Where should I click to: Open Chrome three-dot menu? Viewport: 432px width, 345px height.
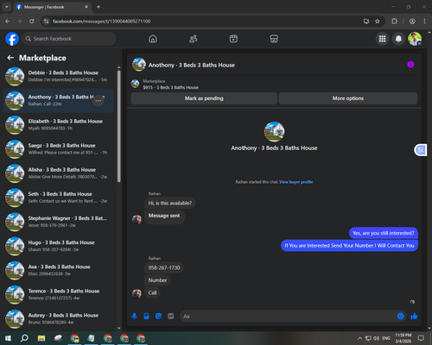coord(424,22)
